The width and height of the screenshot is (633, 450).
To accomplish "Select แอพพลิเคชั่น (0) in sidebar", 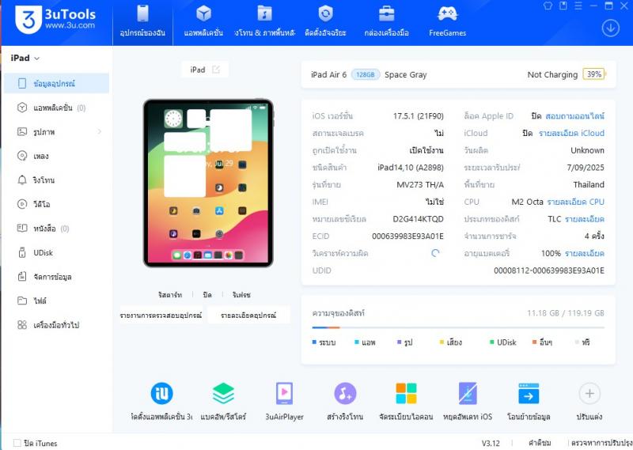I will click(x=56, y=108).
